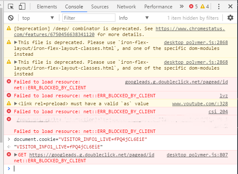Expand the link rel=preload warning
The width and height of the screenshot is (238, 174).
coord(16,104)
